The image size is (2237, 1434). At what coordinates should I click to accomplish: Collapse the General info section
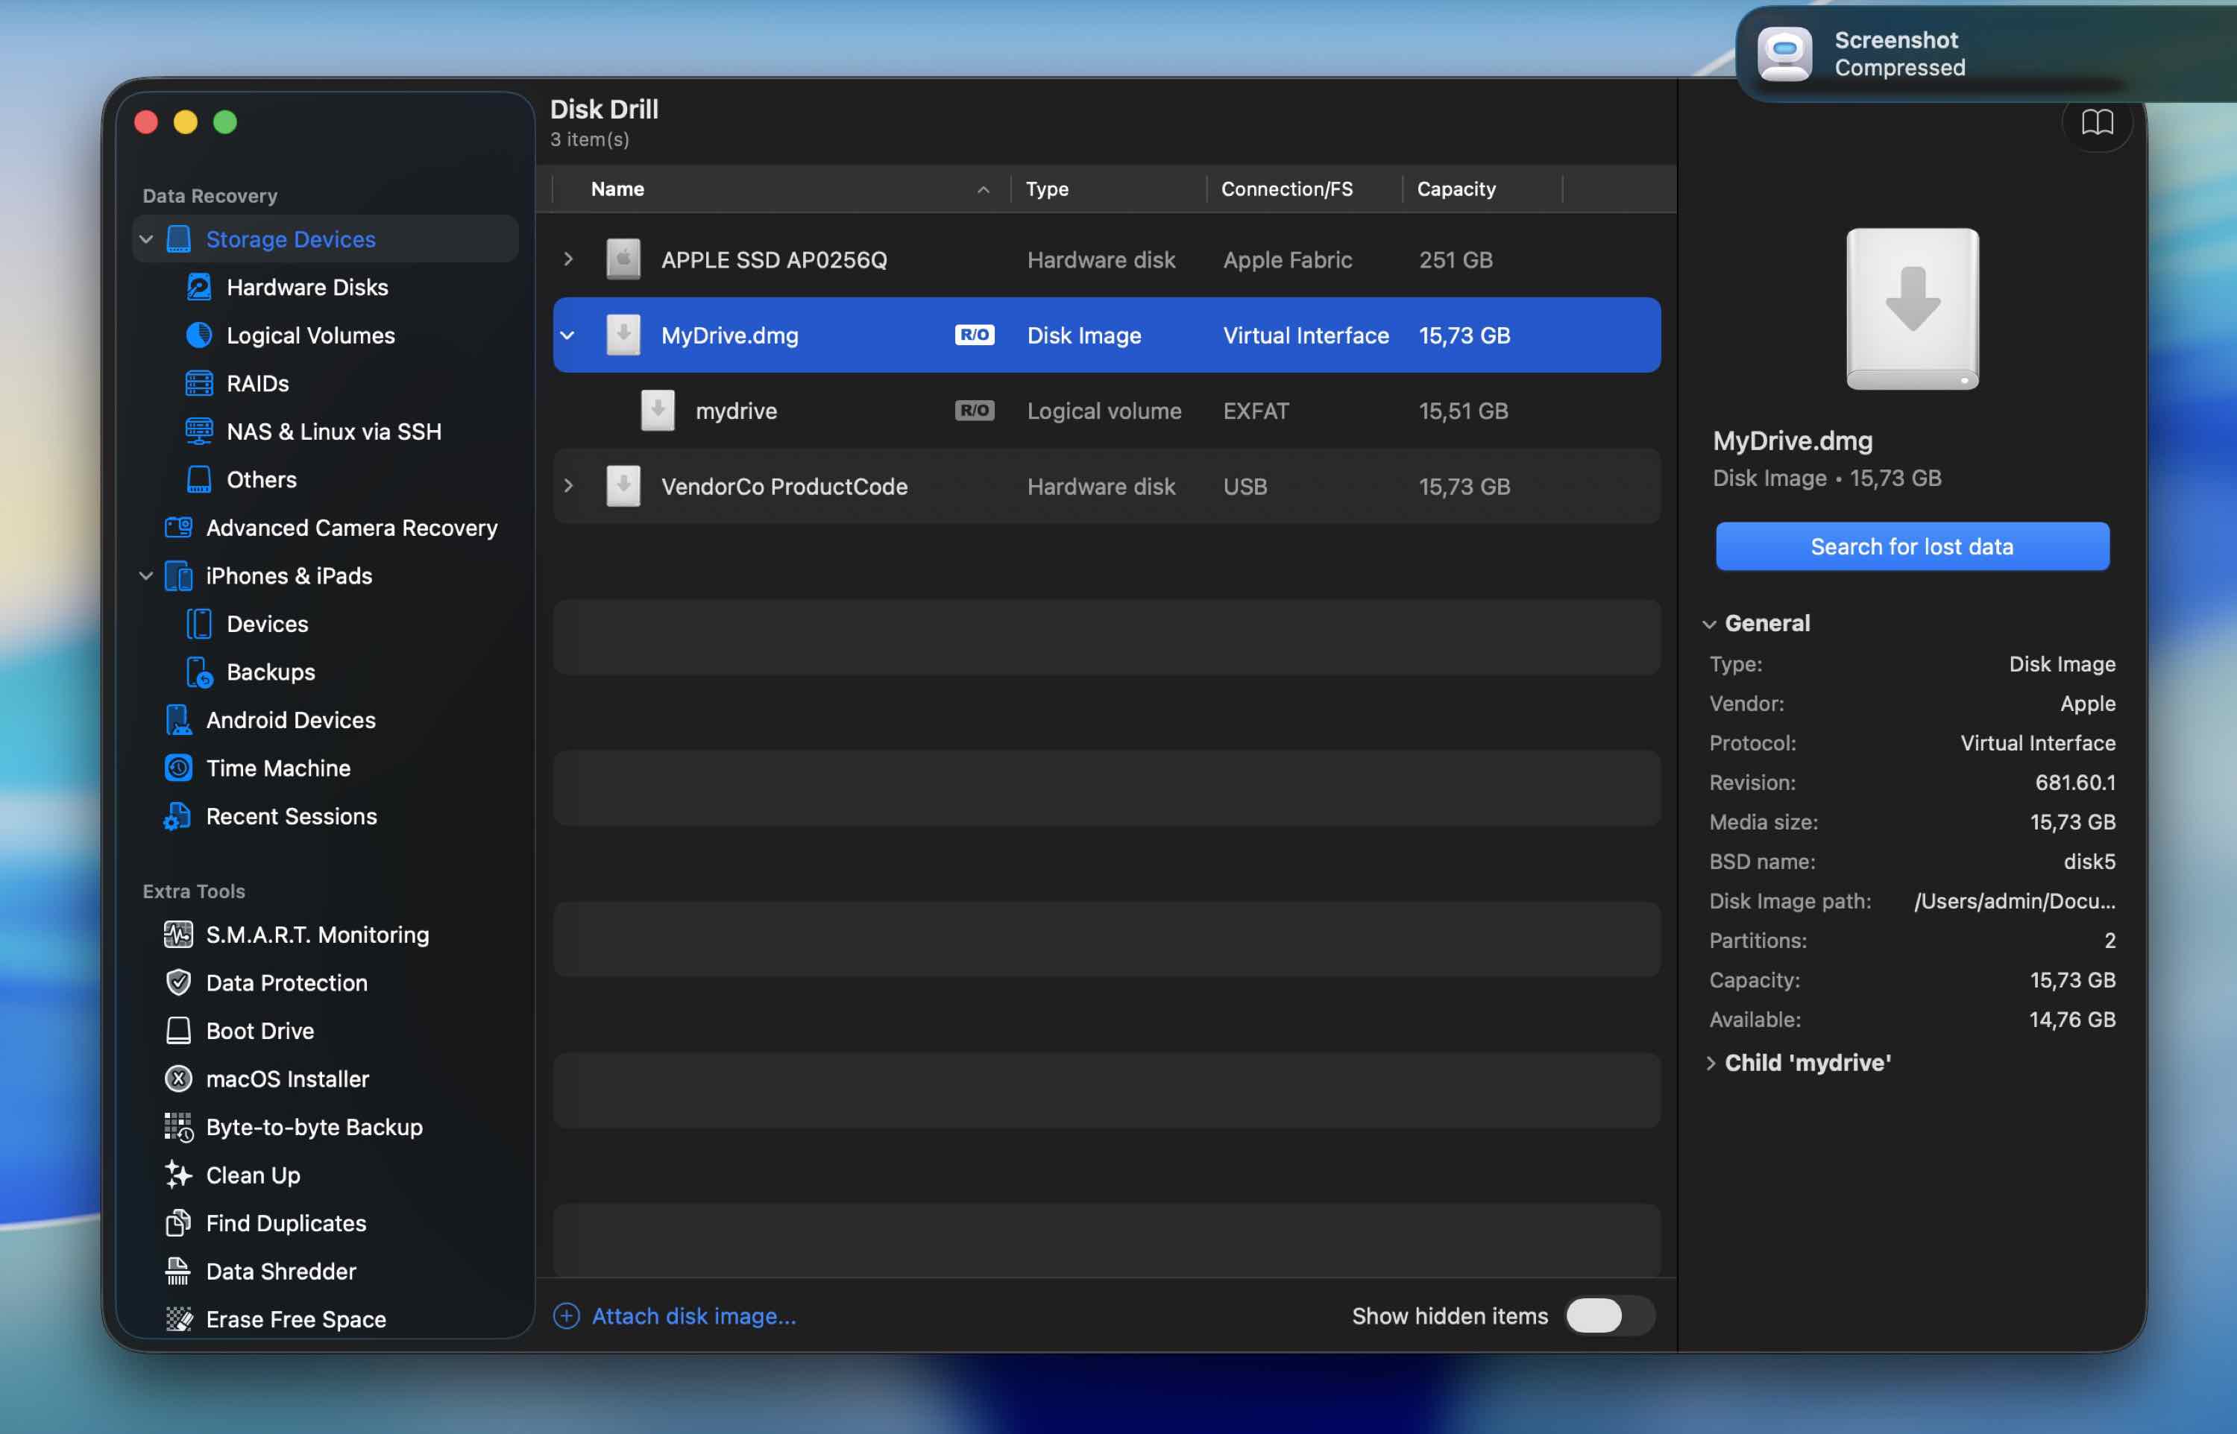tap(1709, 624)
